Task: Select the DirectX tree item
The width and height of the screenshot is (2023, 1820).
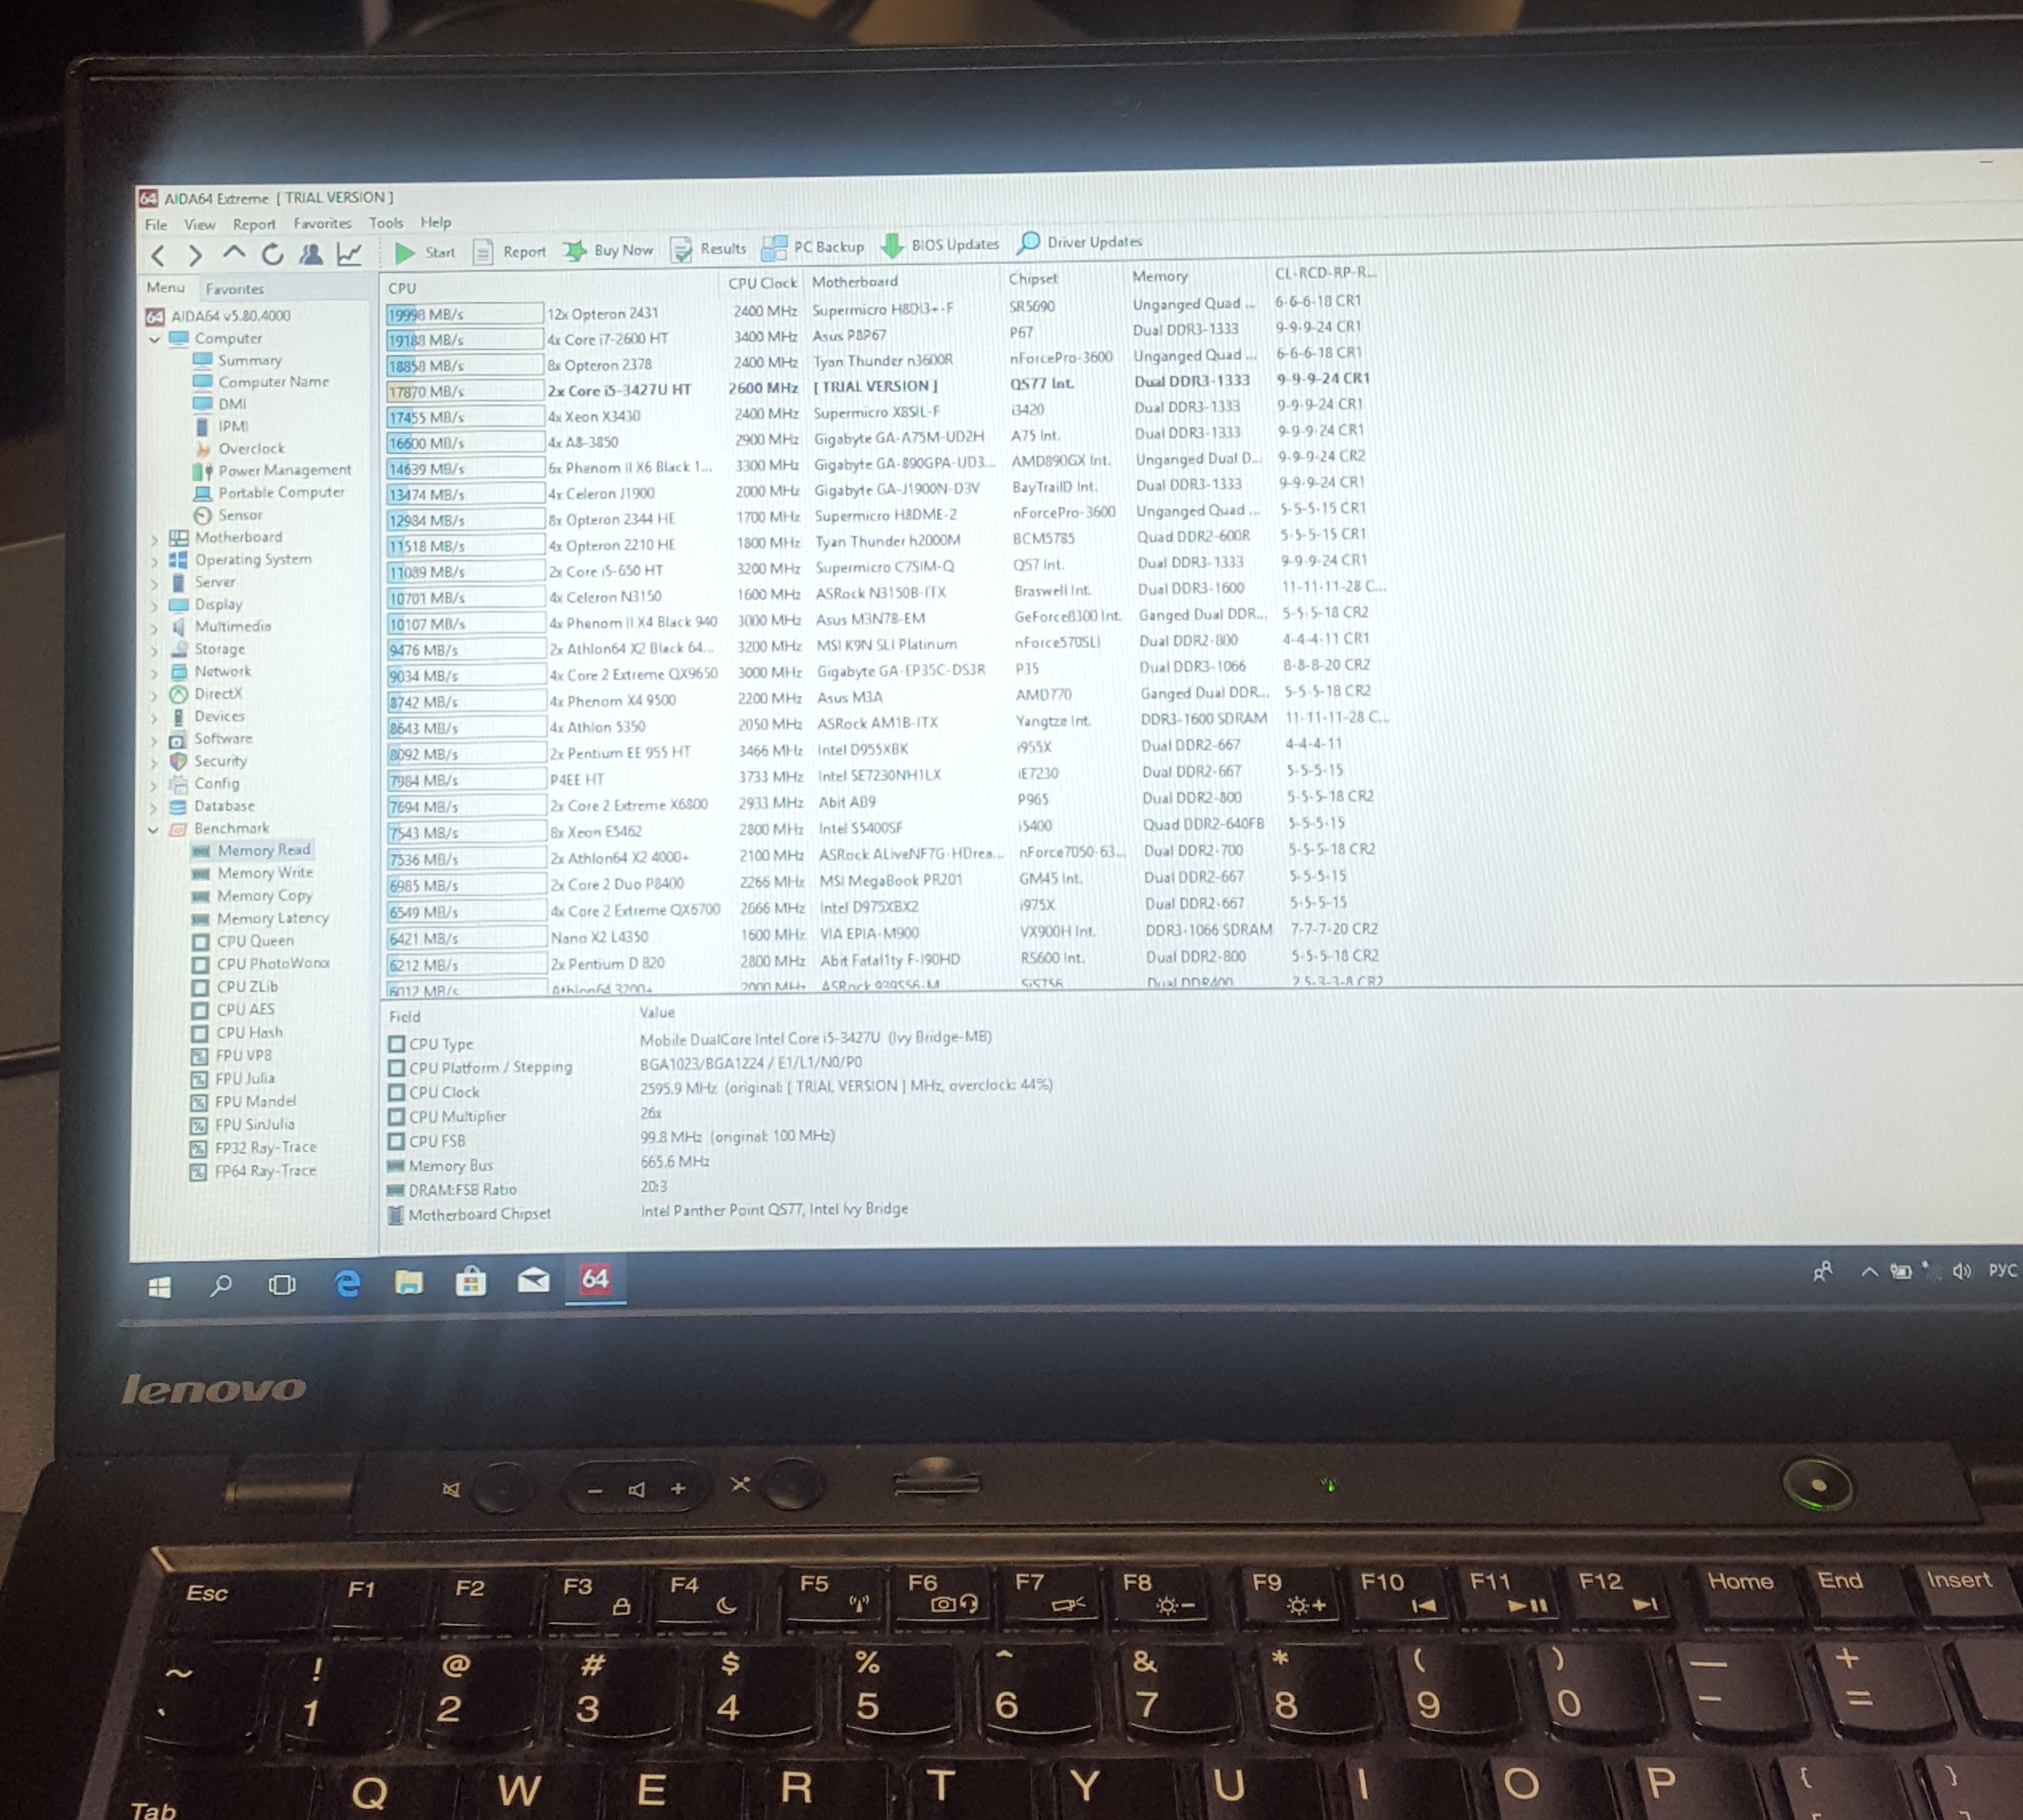Action: (x=206, y=694)
